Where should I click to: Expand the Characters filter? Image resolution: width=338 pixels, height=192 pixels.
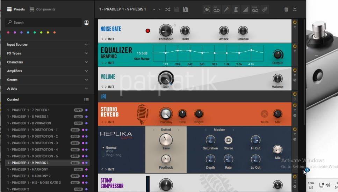[47, 62]
